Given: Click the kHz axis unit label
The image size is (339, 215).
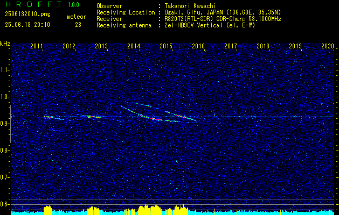Looking at the screenshot, I should pyautogui.click(x=5, y=44).
